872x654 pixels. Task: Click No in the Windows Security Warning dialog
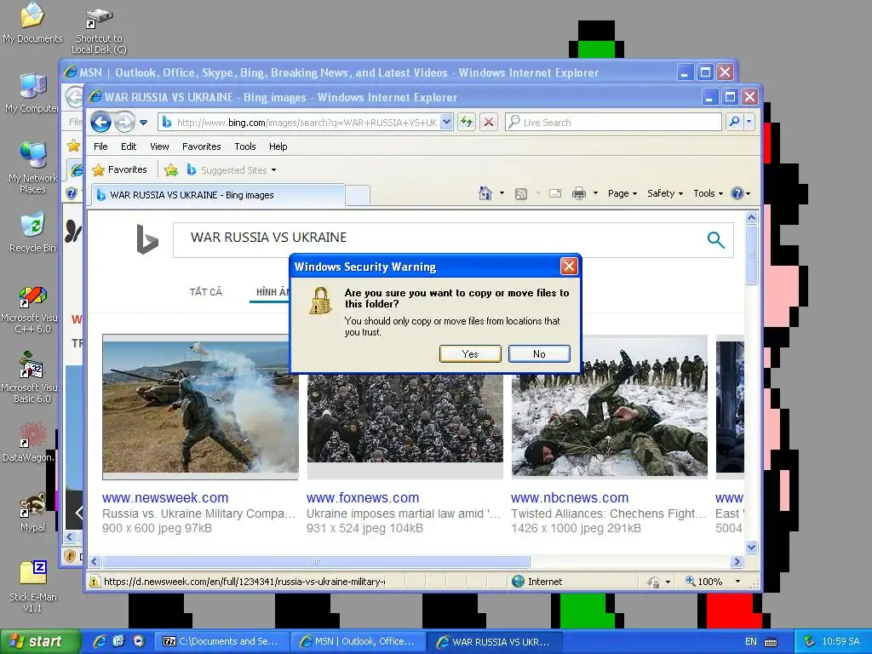(539, 353)
